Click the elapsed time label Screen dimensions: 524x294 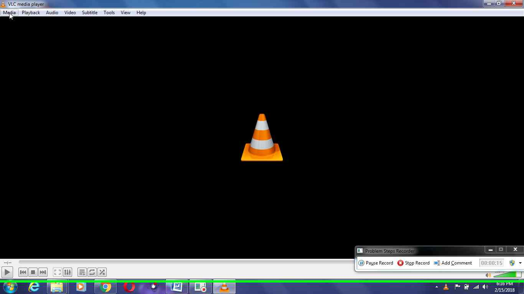click(8, 263)
